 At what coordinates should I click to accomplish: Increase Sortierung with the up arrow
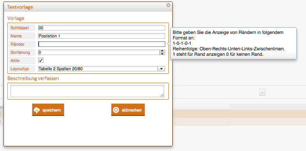coord(163,51)
